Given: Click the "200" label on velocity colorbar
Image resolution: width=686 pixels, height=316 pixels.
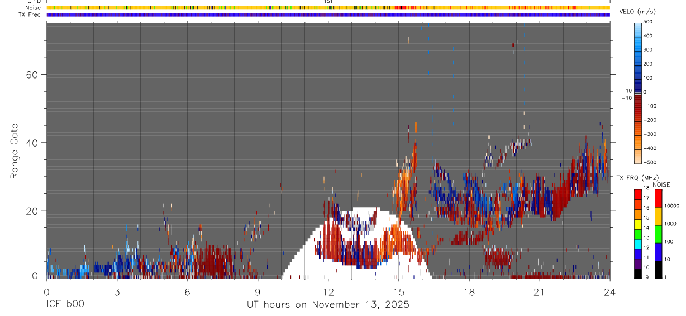Looking at the screenshot, I should pos(648,64).
